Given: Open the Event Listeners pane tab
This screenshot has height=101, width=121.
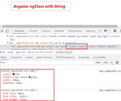Looking at the screenshot, I should [x=44, y=57].
